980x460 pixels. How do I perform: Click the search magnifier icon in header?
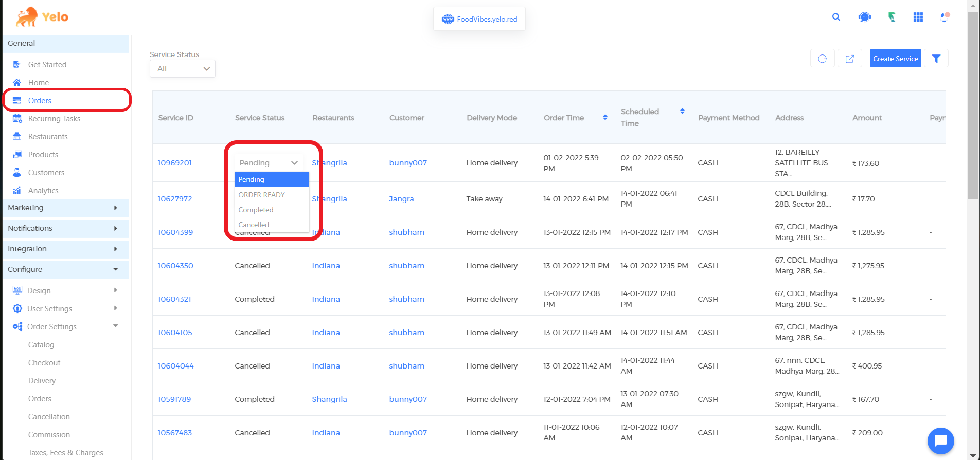click(836, 17)
